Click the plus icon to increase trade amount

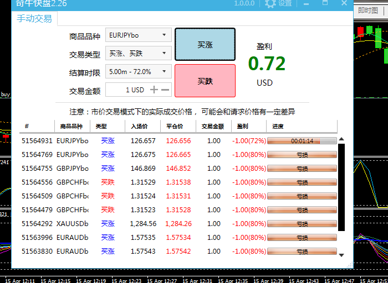coord(154,90)
